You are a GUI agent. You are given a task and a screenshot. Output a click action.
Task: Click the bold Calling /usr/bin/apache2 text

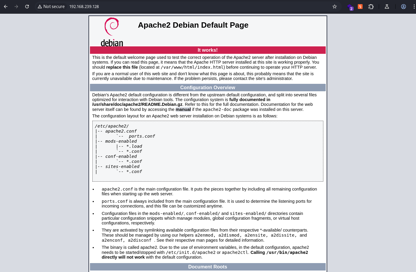pyautogui.click(x=279, y=252)
